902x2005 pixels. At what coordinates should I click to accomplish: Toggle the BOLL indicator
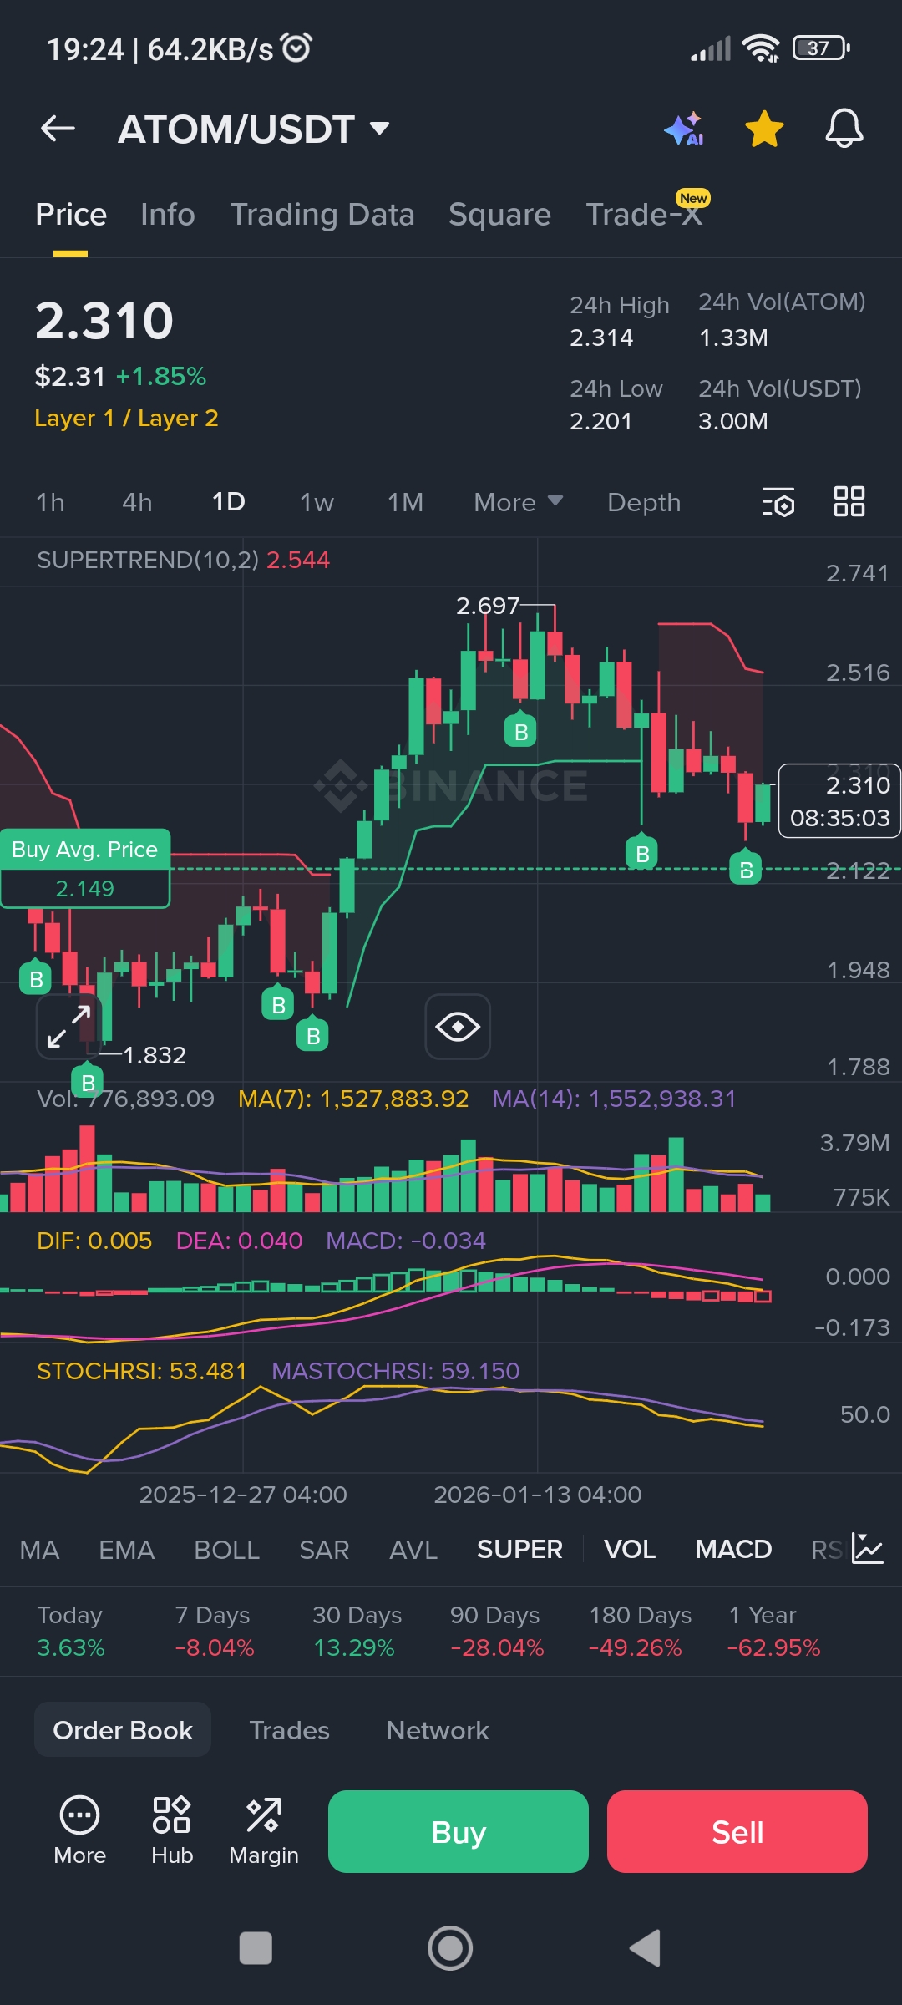coord(226,1550)
